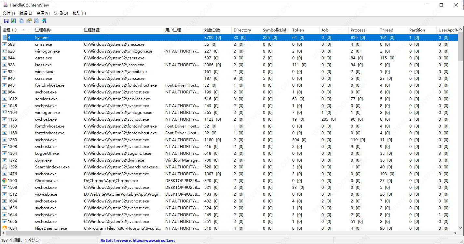Open the 查看(V) menu
The width and height of the screenshot is (464, 244).
point(43,13)
